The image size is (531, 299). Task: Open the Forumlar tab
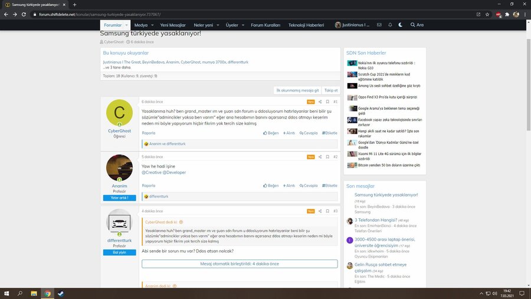(113, 25)
